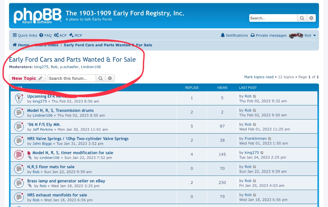The image size is (328, 207).
Task: Open the FAQ page
Action: coord(45,35)
